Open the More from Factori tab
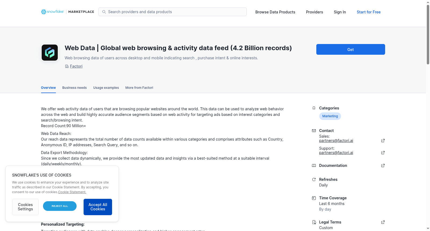The height and width of the screenshot is (231, 430). 139,88
